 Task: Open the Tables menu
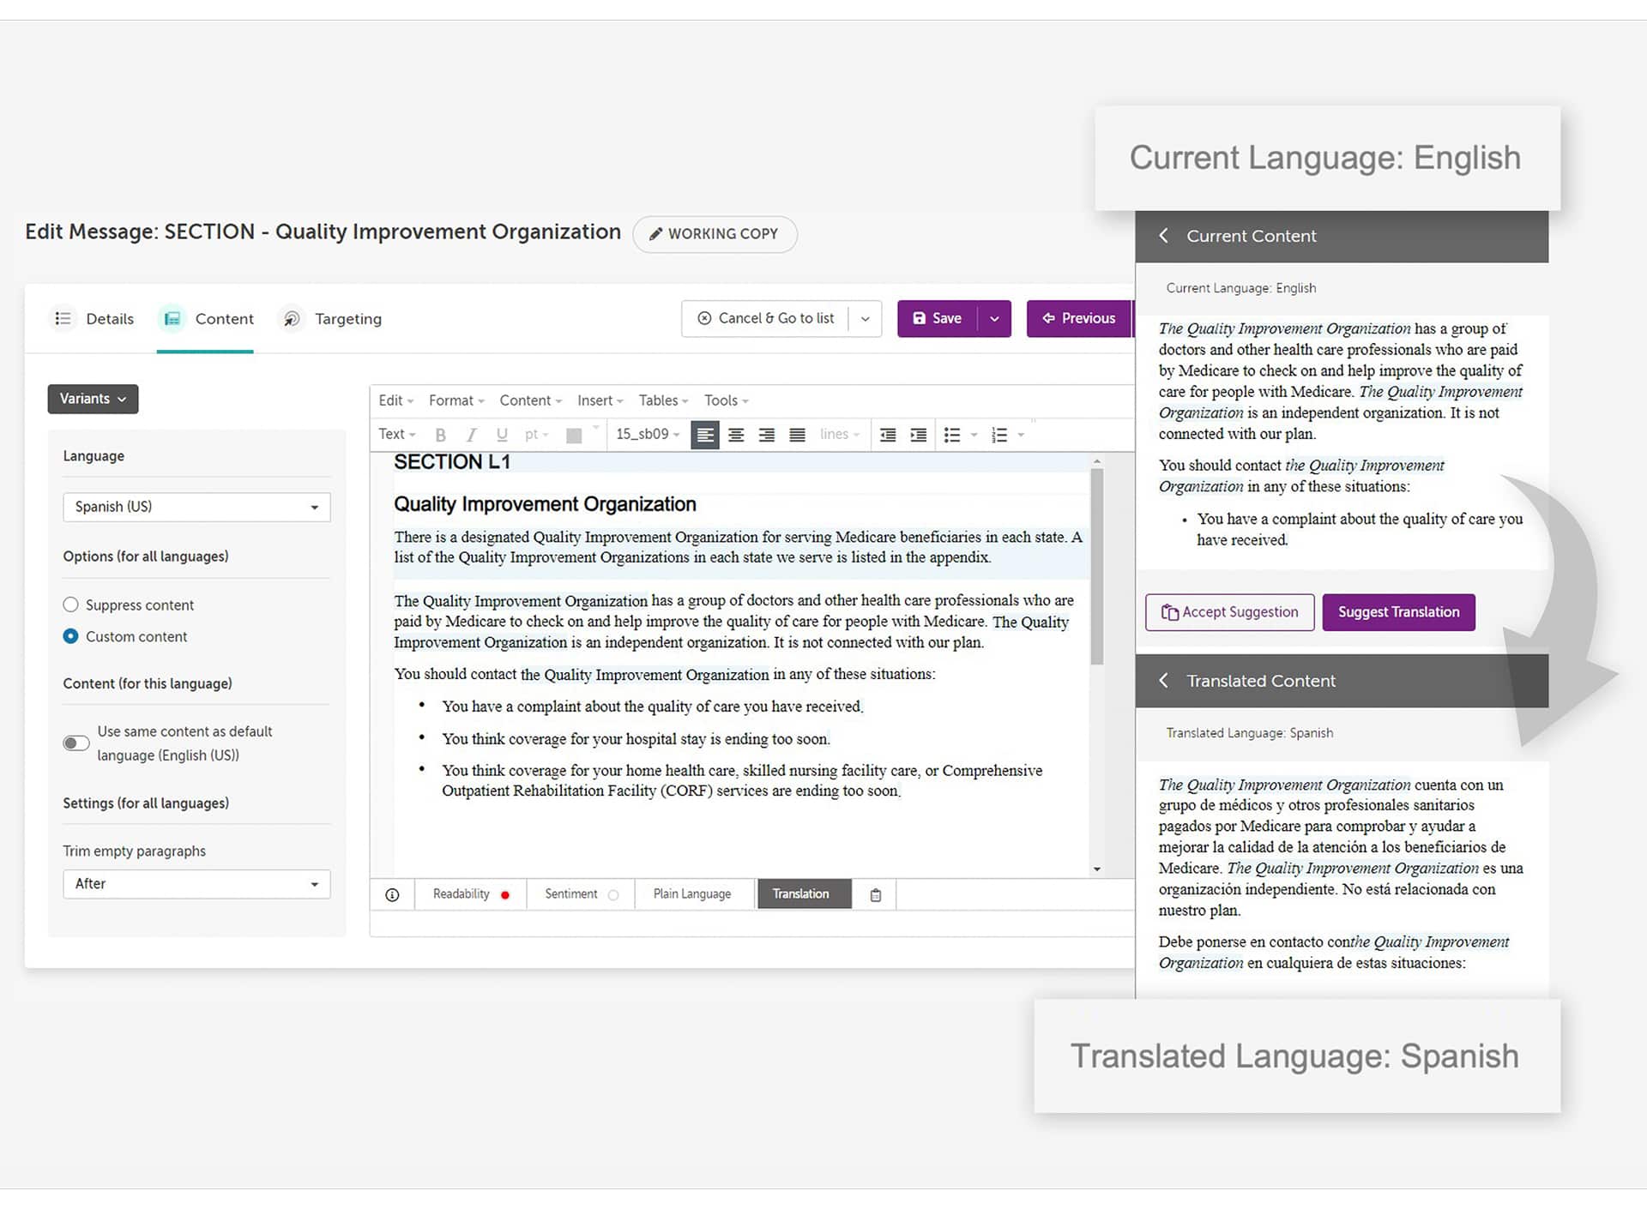pos(663,400)
